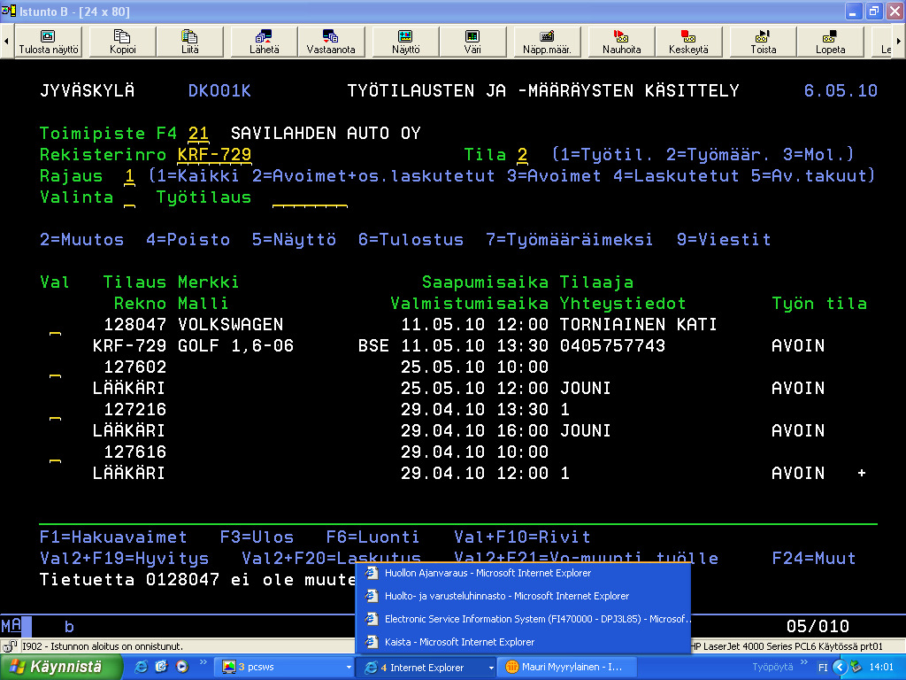
Task: Click the Työpöytä desktop toolbar label
Action: click(x=772, y=668)
